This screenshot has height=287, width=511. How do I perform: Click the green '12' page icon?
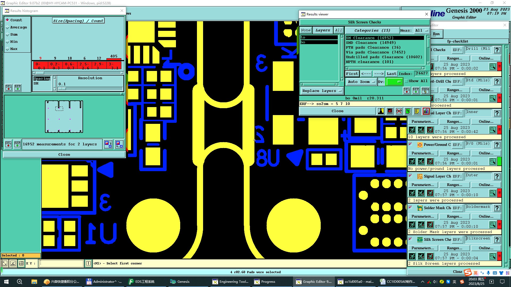[x=408, y=111]
